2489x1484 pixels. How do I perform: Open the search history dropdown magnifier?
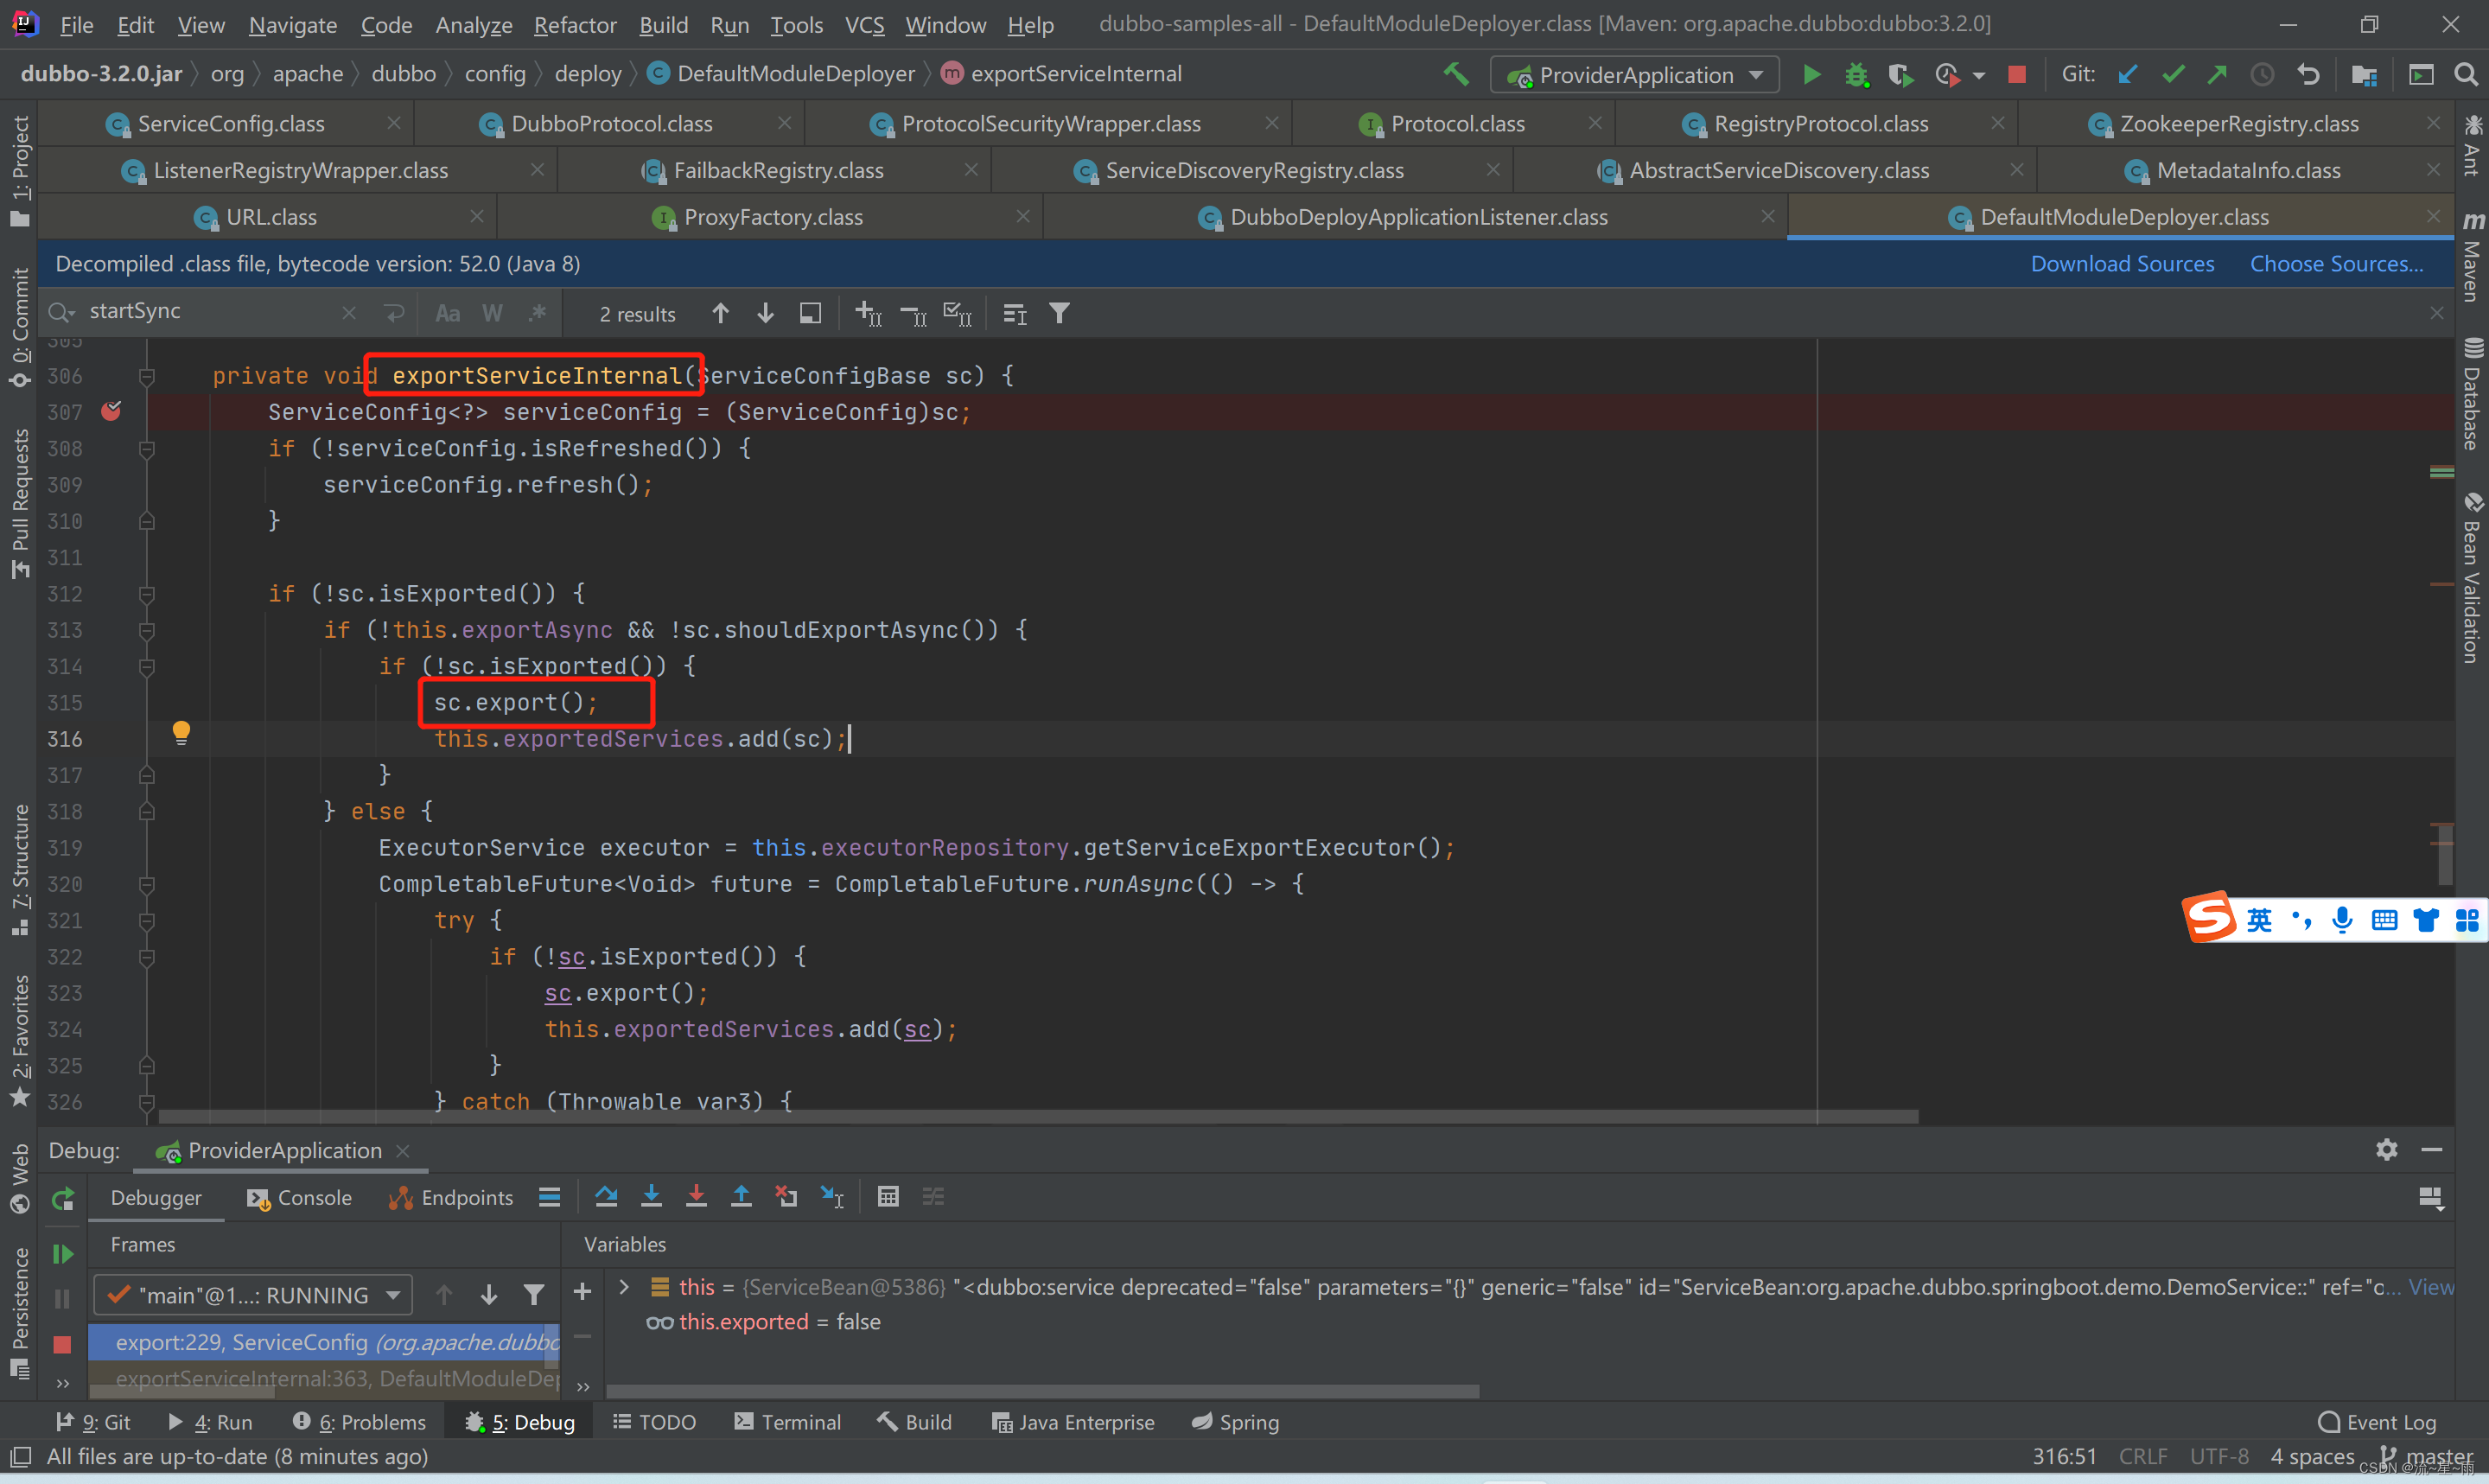click(62, 312)
